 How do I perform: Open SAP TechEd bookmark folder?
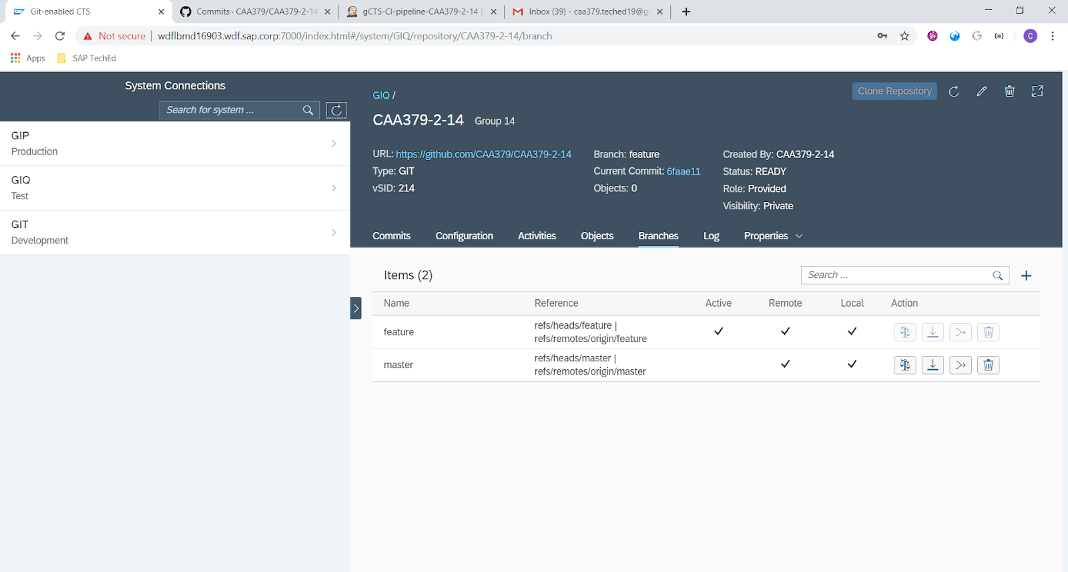tap(87, 58)
